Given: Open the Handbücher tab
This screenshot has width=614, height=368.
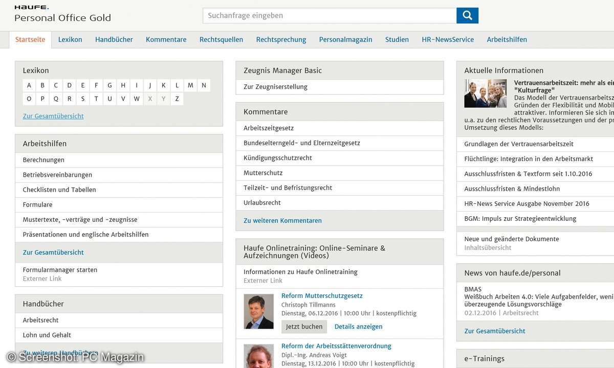Looking at the screenshot, I should (114, 39).
